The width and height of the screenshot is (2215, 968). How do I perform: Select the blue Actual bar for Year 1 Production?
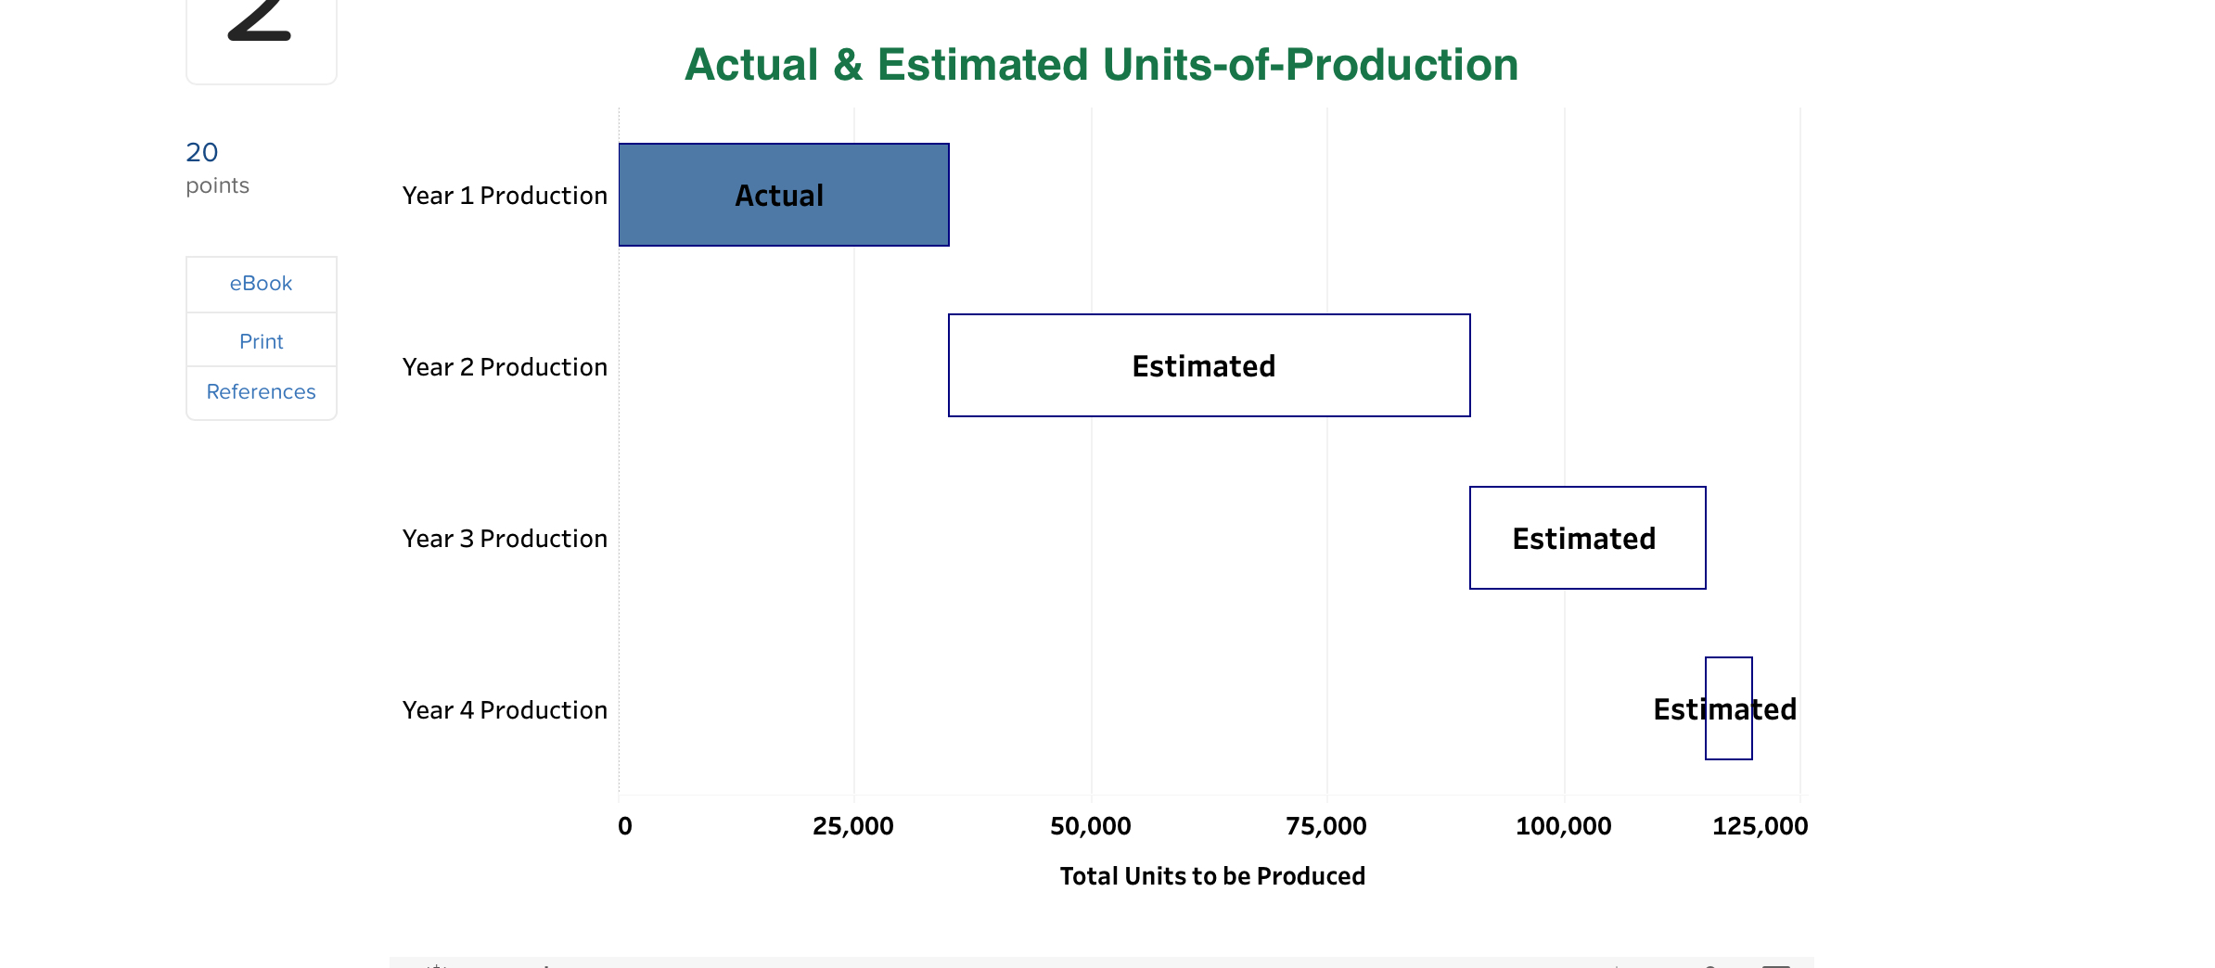(x=784, y=195)
